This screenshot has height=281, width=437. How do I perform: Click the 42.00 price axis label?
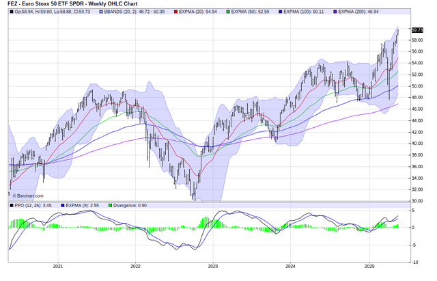[417, 132]
